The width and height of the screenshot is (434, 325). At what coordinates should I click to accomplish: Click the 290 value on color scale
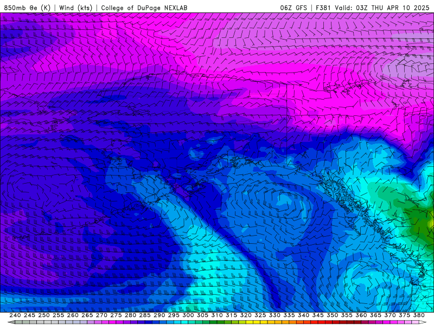[x=159, y=315]
